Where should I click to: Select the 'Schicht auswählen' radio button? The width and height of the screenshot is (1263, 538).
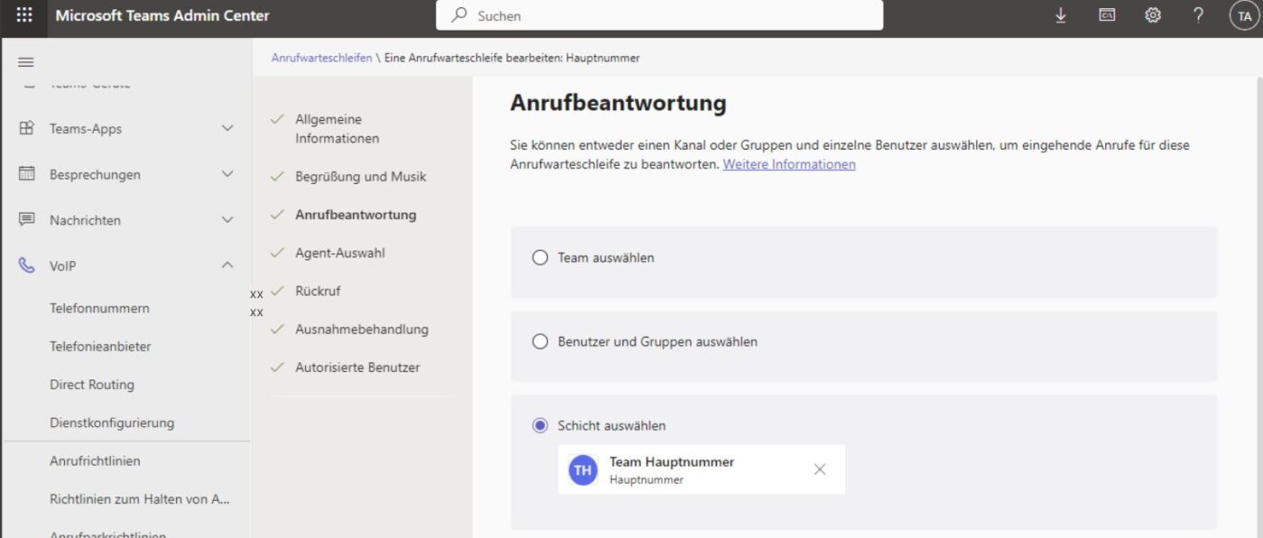click(540, 425)
